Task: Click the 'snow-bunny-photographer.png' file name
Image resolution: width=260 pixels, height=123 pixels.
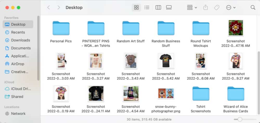Action: click(x=166, y=109)
